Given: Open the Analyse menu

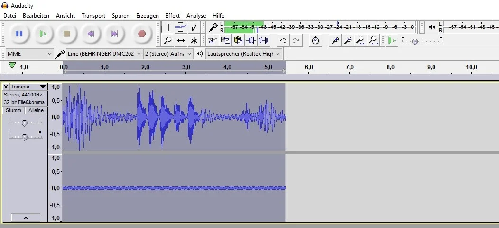Looking at the screenshot, I should [196, 15].
